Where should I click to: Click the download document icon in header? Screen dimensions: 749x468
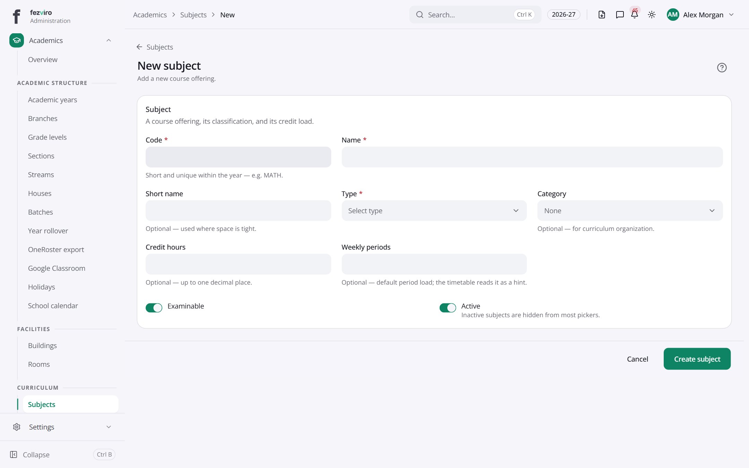click(602, 15)
